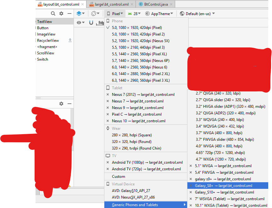Choose the Pixel 3 device entry
The width and height of the screenshot is (272, 208).
[x=146, y=47]
